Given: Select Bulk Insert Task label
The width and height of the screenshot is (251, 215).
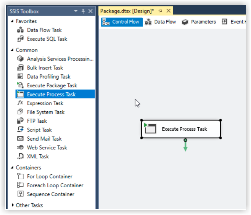Looking at the screenshot, I should click(x=45, y=68).
